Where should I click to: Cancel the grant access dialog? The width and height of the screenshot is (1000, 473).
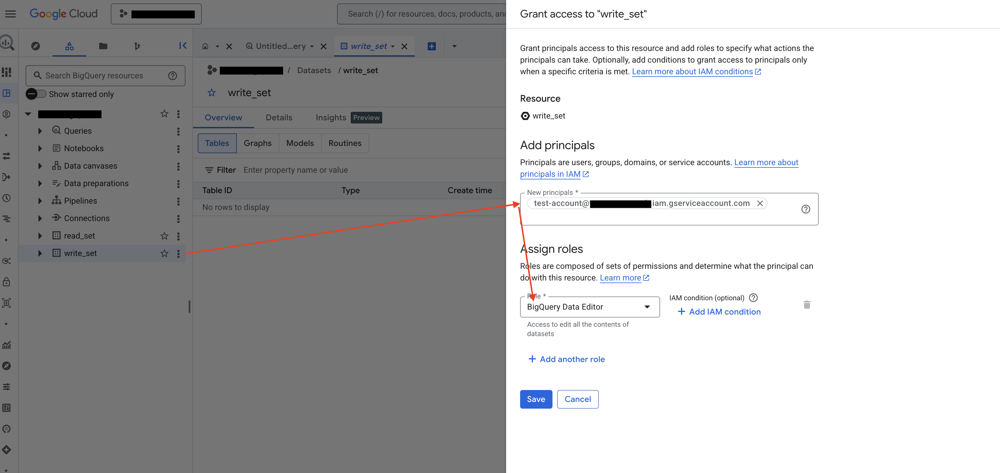coord(578,399)
